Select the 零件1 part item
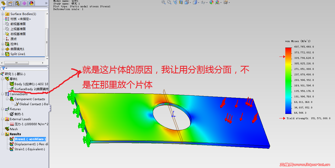The image size is (335, 168). pos(11,79)
